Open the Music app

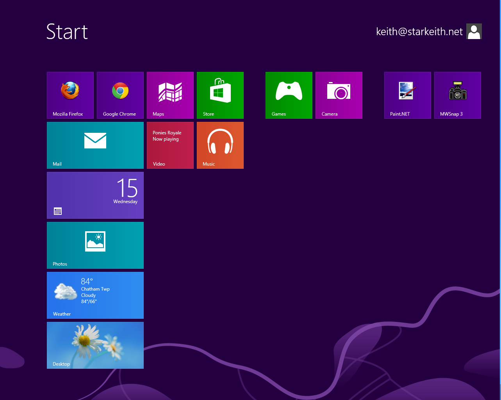220,145
